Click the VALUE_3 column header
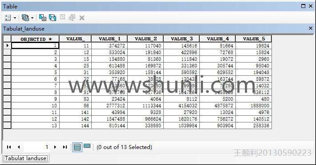Viewport: 316px width, 165px height. pyautogui.click(x=182, y=39)
